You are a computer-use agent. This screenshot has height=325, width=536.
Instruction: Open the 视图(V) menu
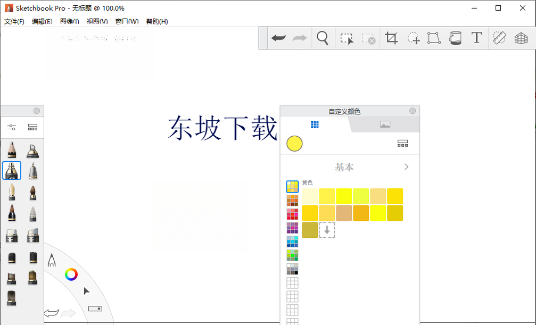(97, 21)
